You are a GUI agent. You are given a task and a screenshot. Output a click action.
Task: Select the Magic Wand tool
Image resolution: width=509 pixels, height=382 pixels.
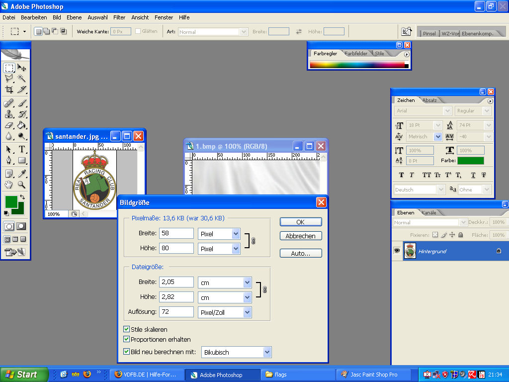point(22,79)
